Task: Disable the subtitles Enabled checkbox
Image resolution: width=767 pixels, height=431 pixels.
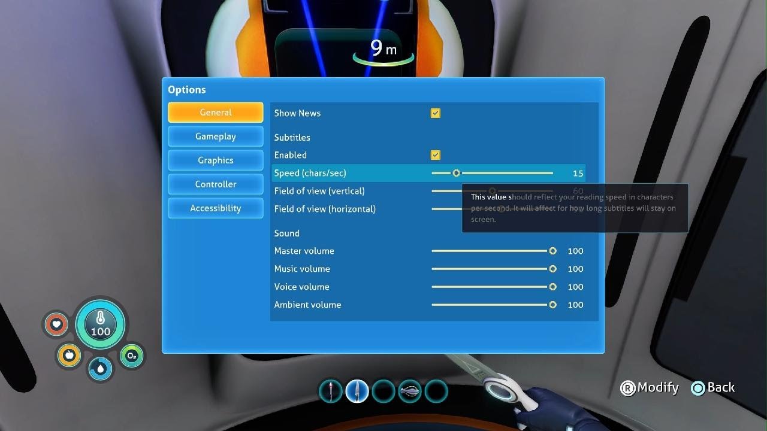Action: pyautogui.click(x=436, y=155)
